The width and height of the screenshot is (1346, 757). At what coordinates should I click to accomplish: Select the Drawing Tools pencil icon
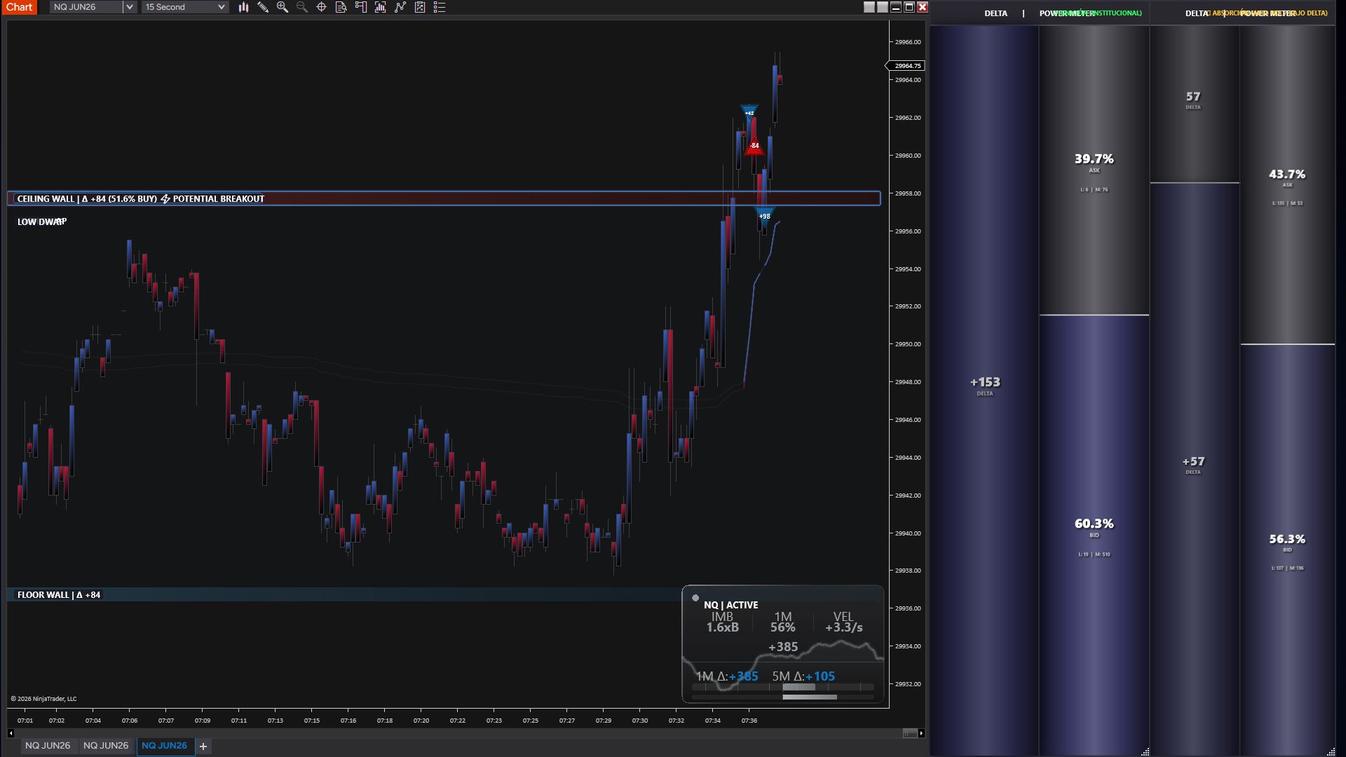263,7
